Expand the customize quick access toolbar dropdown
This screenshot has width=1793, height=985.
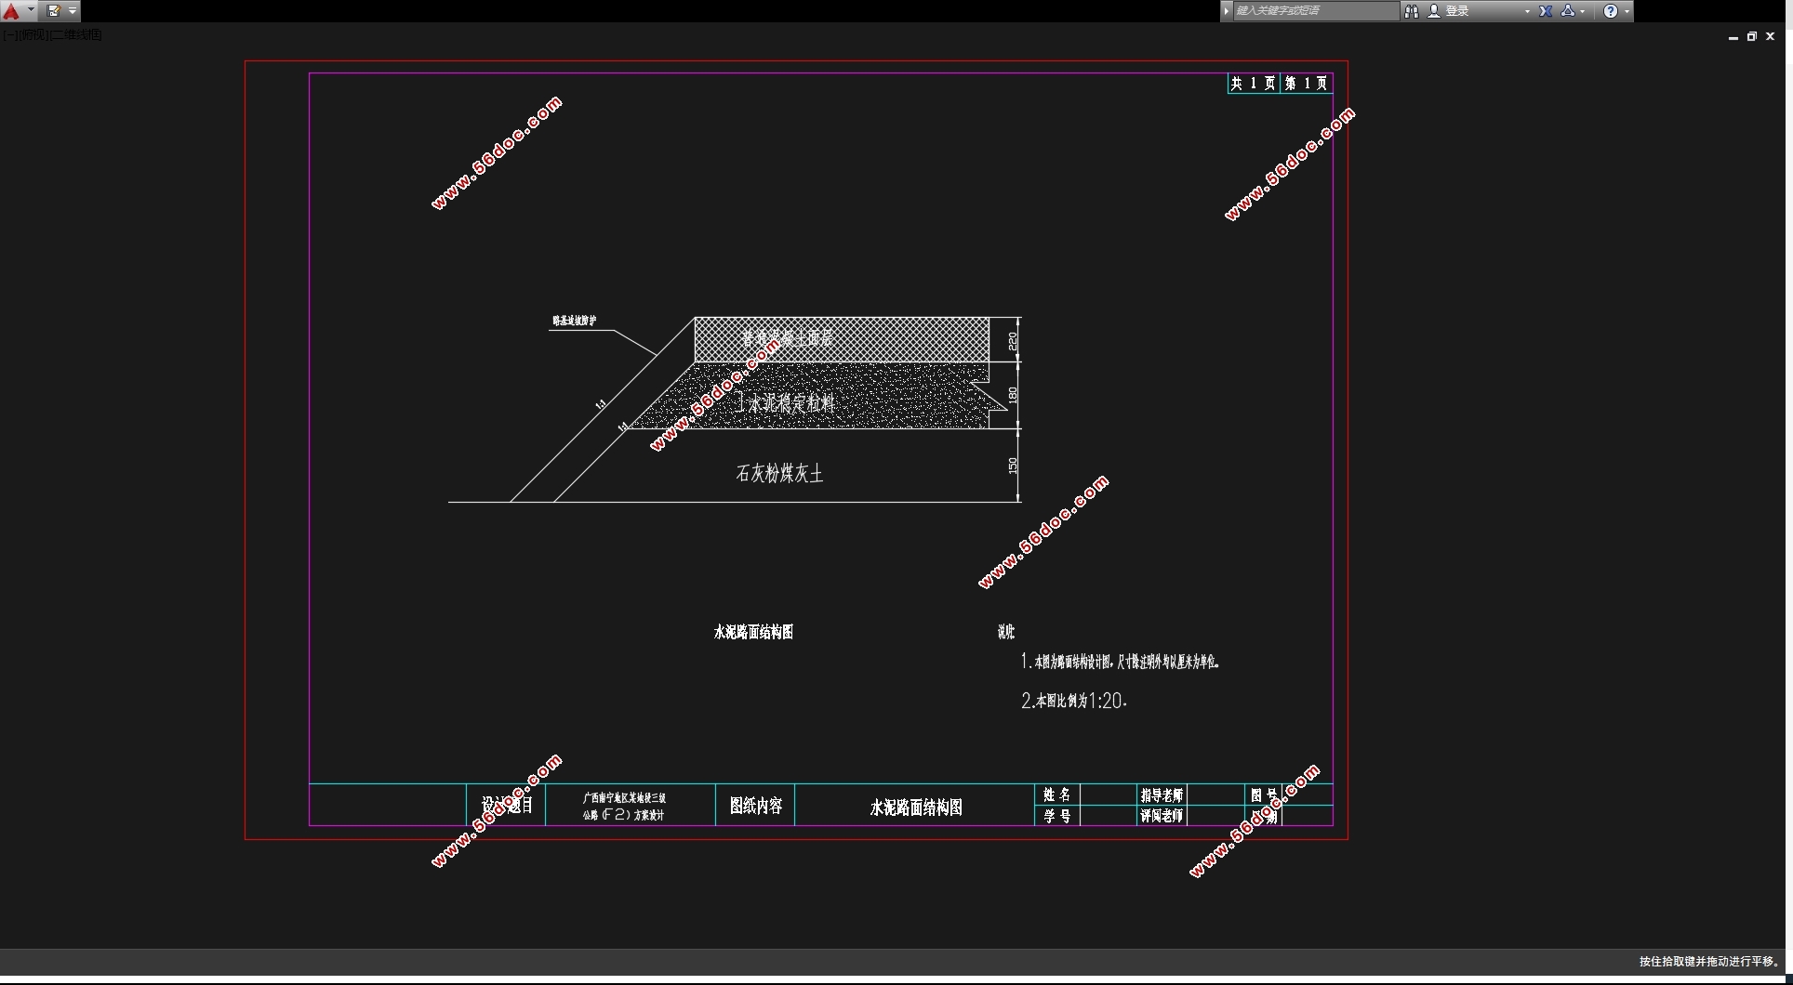73,11
